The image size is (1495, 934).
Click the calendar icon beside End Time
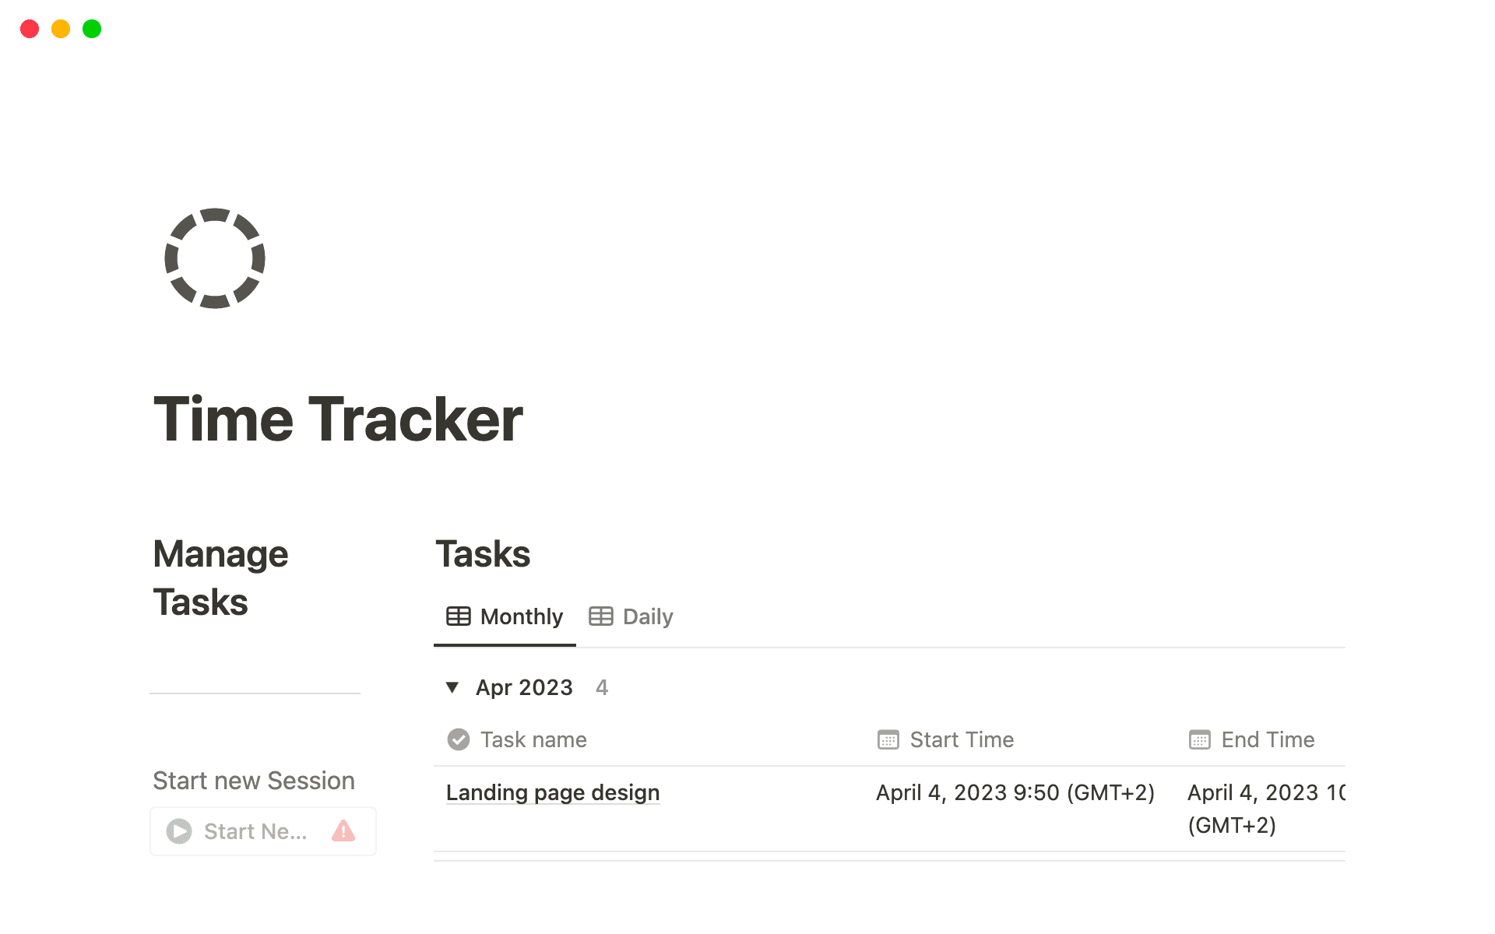point(1199,739)
